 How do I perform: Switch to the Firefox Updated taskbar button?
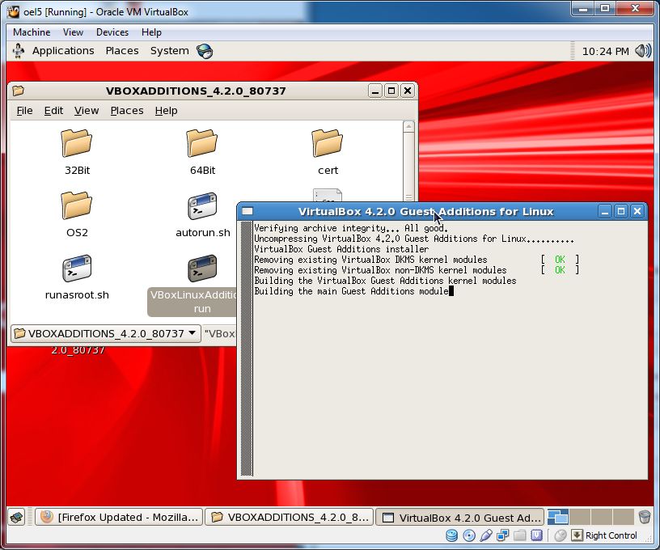pos(119,517)
